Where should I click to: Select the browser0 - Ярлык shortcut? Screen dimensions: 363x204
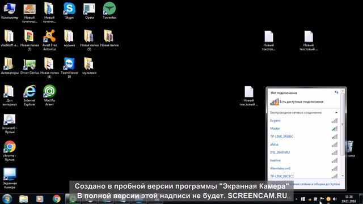(x=10, y=124)
